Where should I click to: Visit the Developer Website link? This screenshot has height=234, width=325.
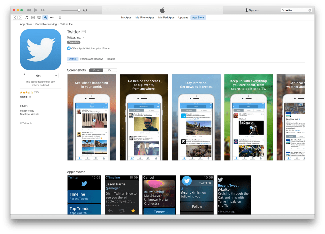[x=29, y=114]
